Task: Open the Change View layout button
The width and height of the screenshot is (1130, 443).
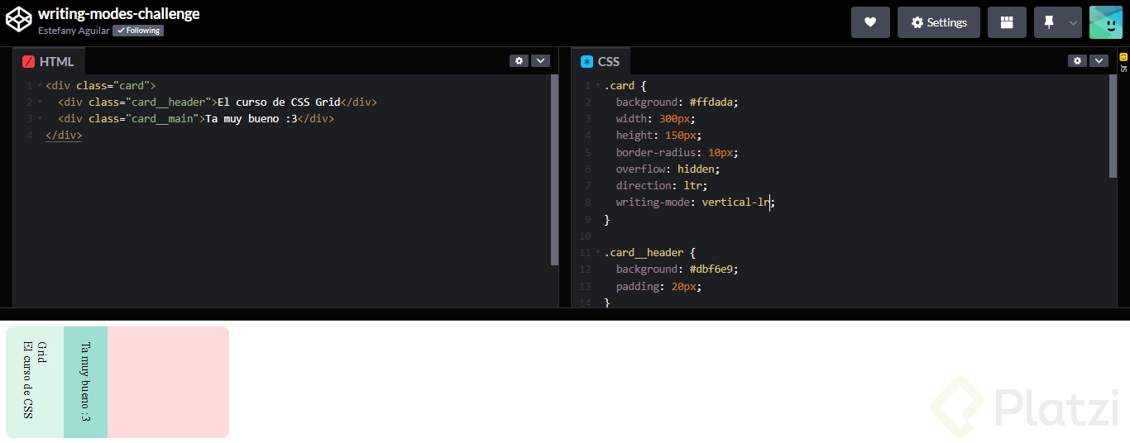Action: 1007,22
